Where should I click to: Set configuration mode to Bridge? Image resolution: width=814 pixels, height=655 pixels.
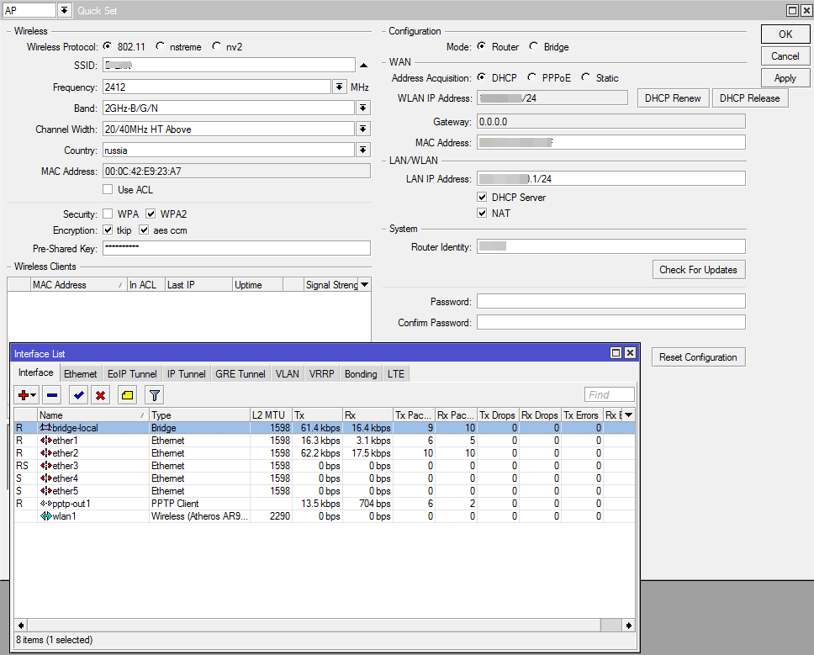click(x=533, y=46)
